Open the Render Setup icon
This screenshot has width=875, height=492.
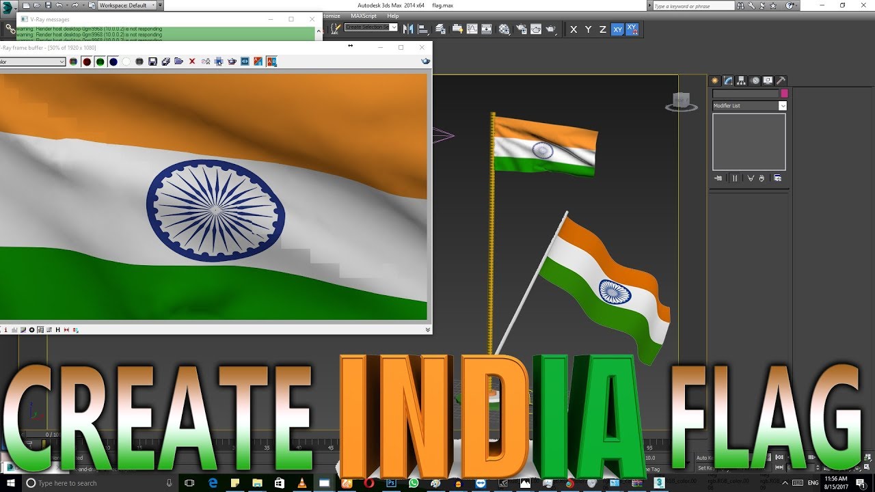pos(521,29)
